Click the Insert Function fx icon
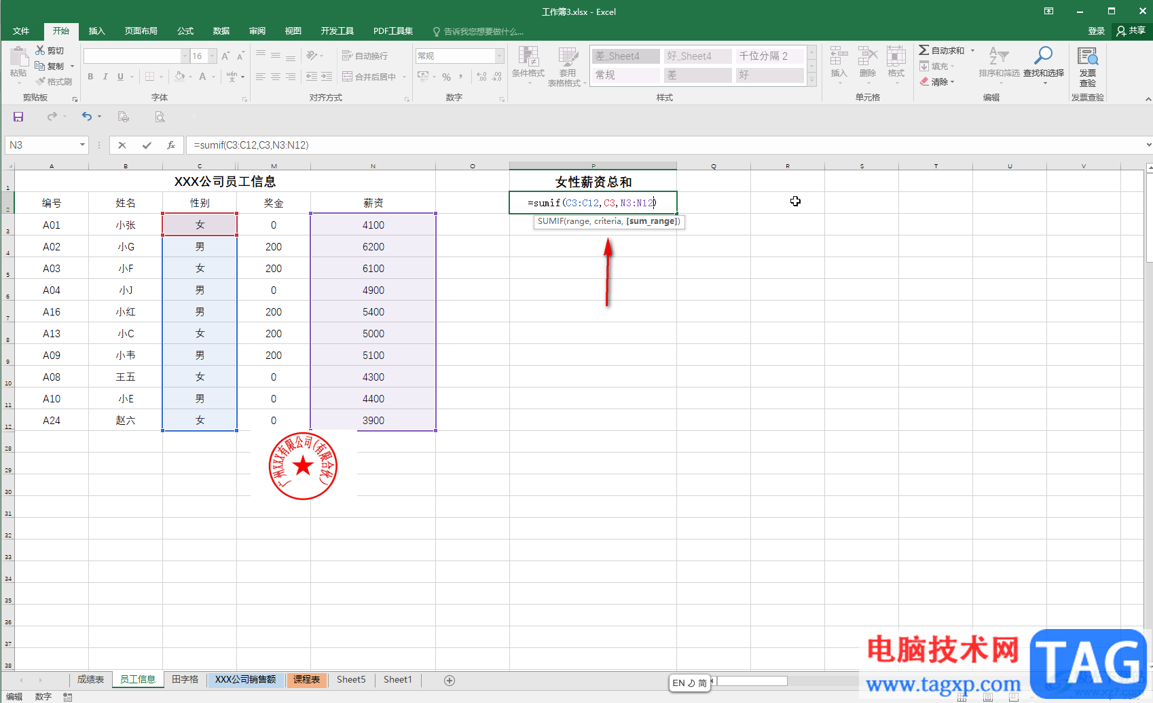The width and height of the screenshot is (1153, 703). pos(171,145)
